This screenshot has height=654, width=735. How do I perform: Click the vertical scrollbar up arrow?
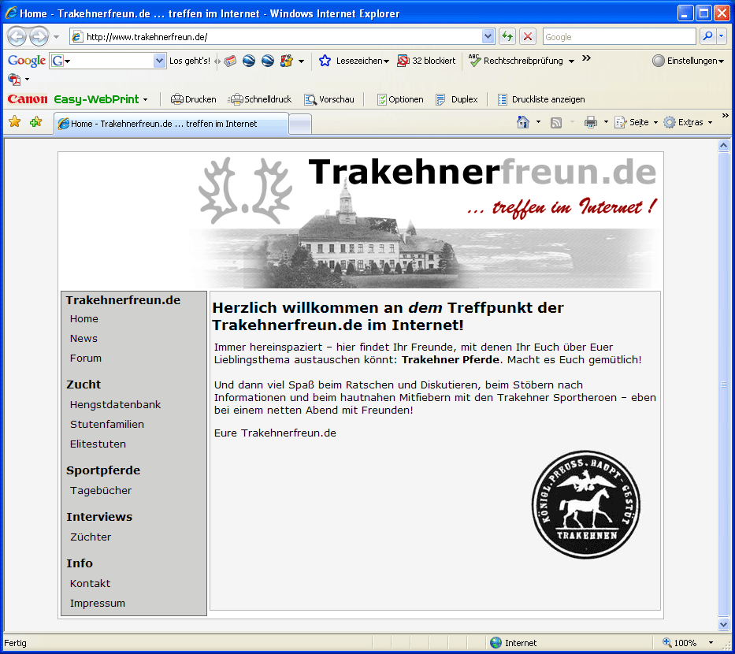pyautogui.click(x=724, y=145)
